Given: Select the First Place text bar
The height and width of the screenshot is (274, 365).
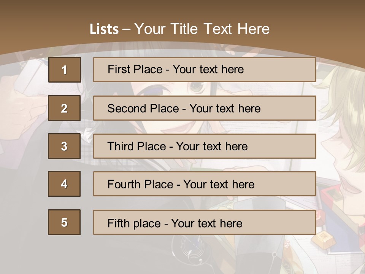Looking at the screenshot, I should tap(205, 70).
